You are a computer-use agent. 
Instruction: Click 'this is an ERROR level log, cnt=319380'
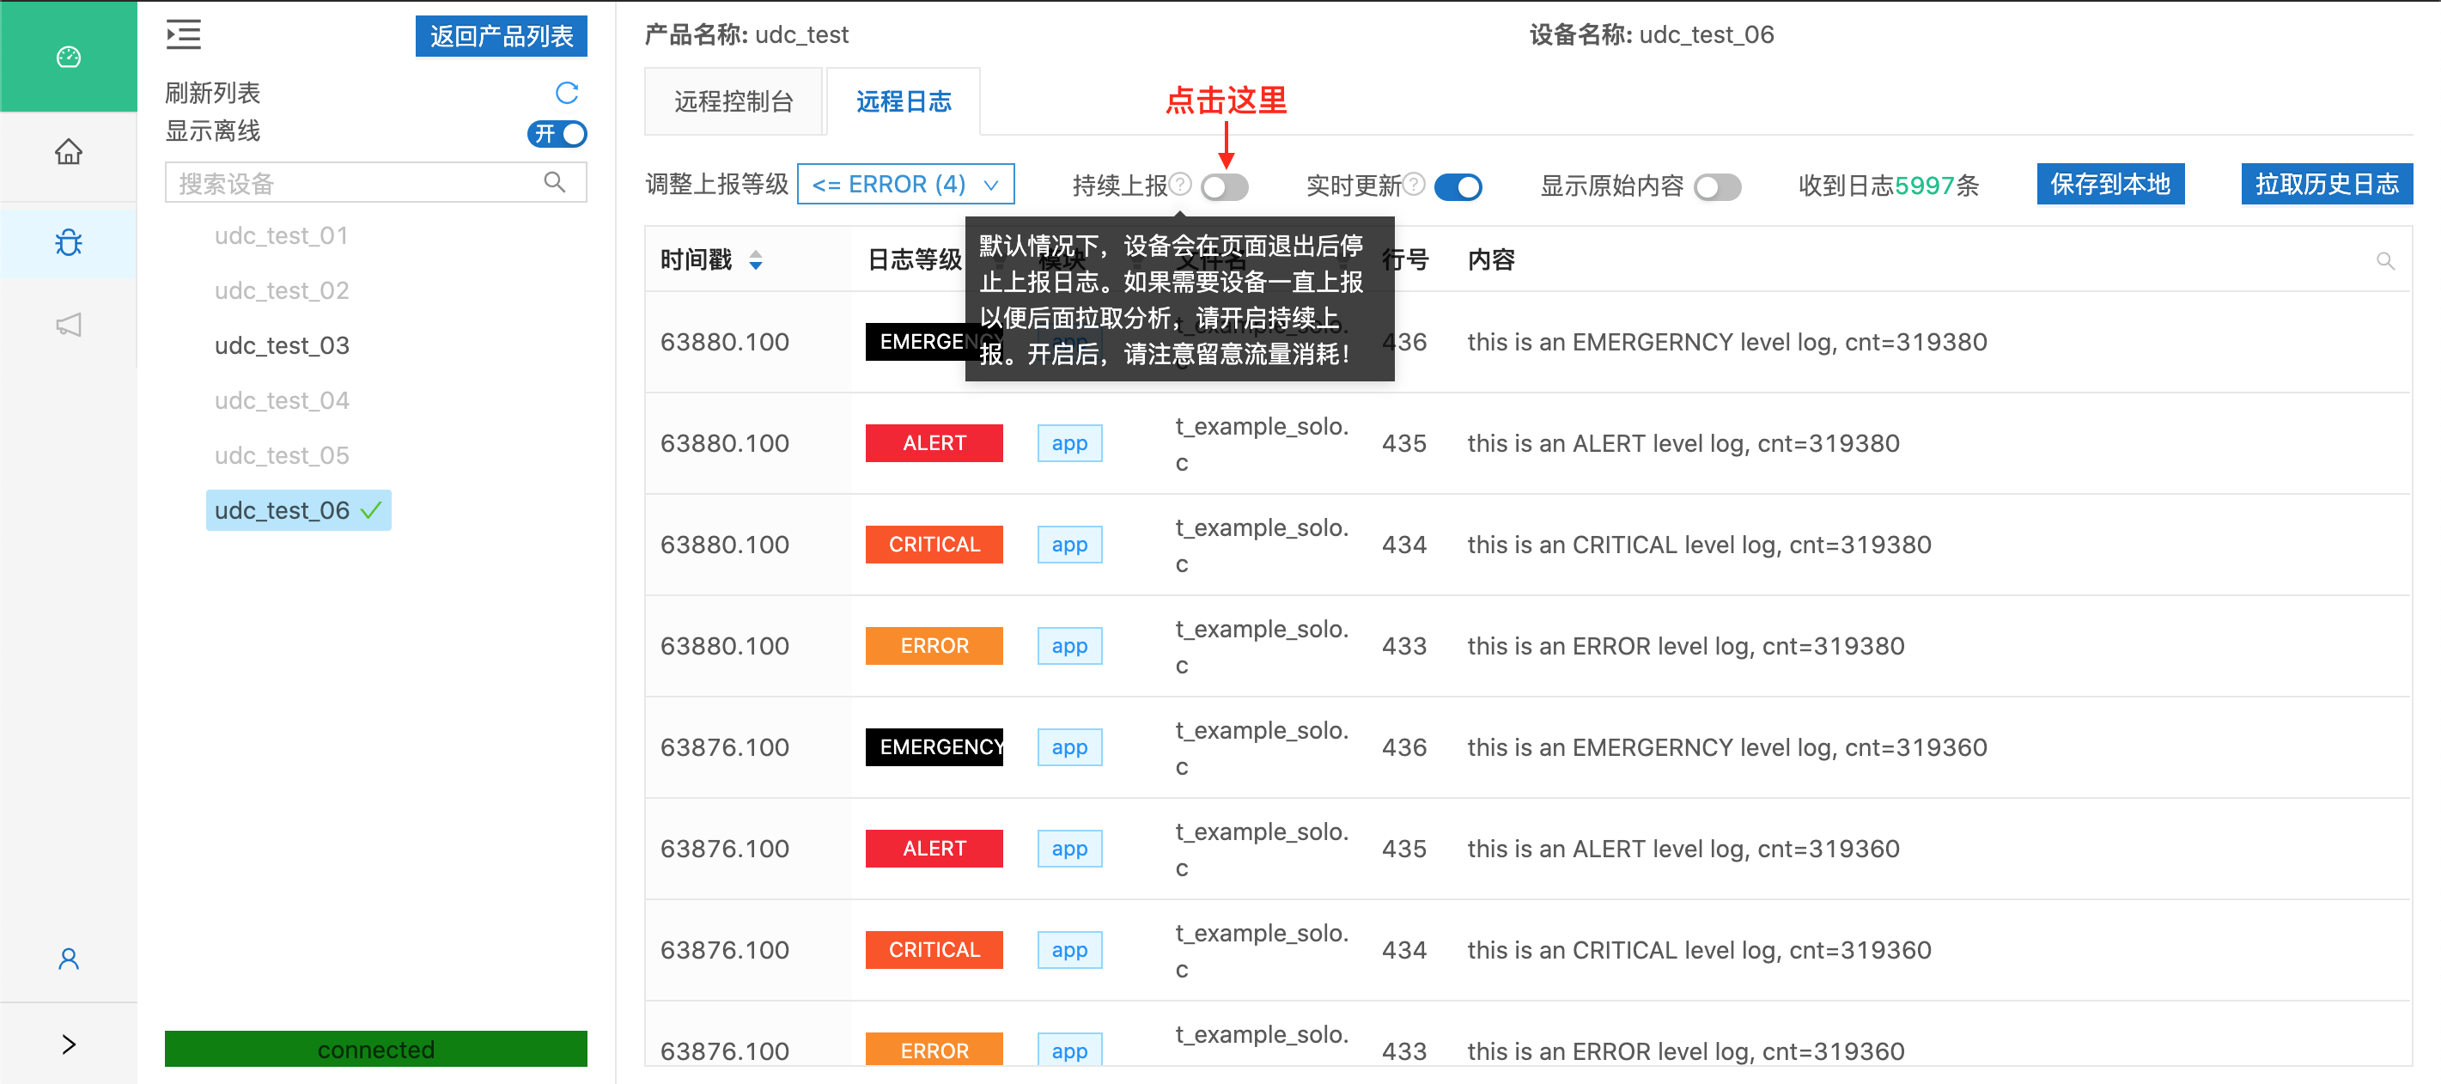point(1686,646)
